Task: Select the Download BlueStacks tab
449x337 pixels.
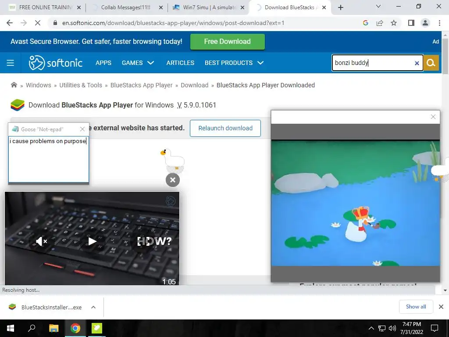Action: coord(289,7)
